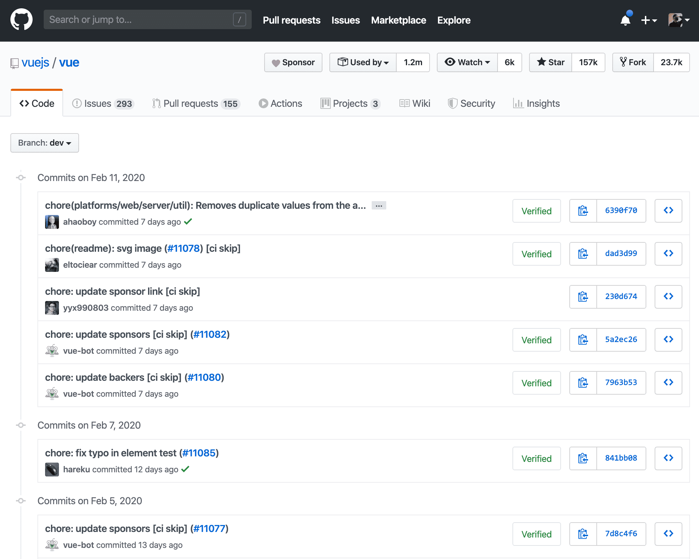
Task: Open pull request #11085 link
Action: click(x=199, y=453)
